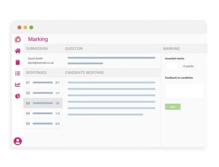Open the Home icon in sidebar
This screenshot has width=219, height=167.
(18, 51)
